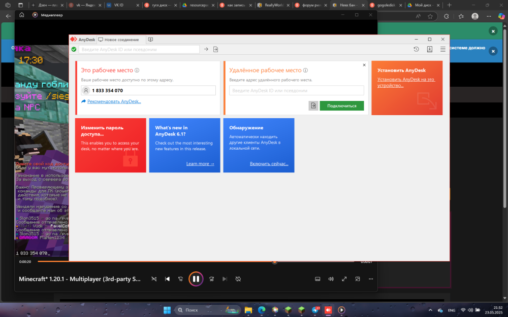508x317 pixels.
Task: Open the 'Мой диск' browser tab
Action: 424,5
